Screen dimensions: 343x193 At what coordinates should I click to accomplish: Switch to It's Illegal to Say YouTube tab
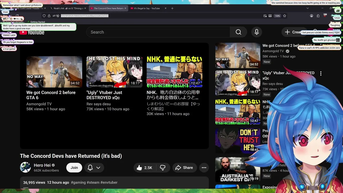(x=148, y=8)
